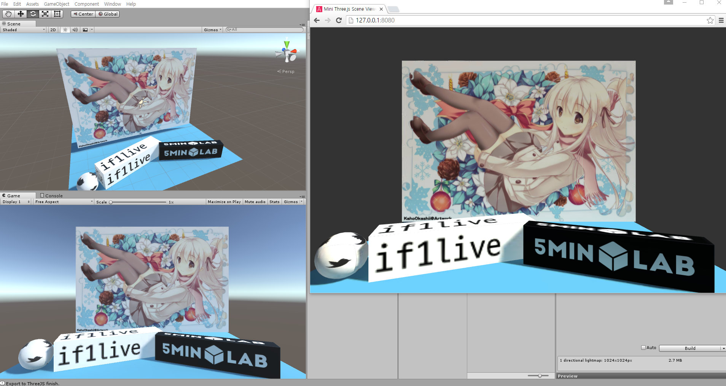Select the Move tool

click(x=21, y=14)
